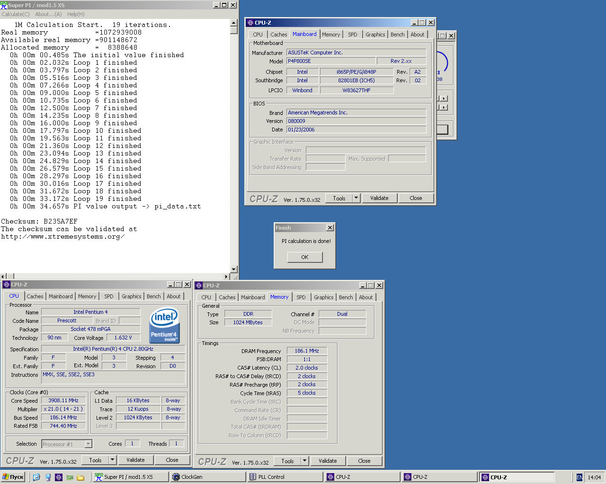
Task: Click the active CPU-Z taskbar button
Action: tap(517, 477)
